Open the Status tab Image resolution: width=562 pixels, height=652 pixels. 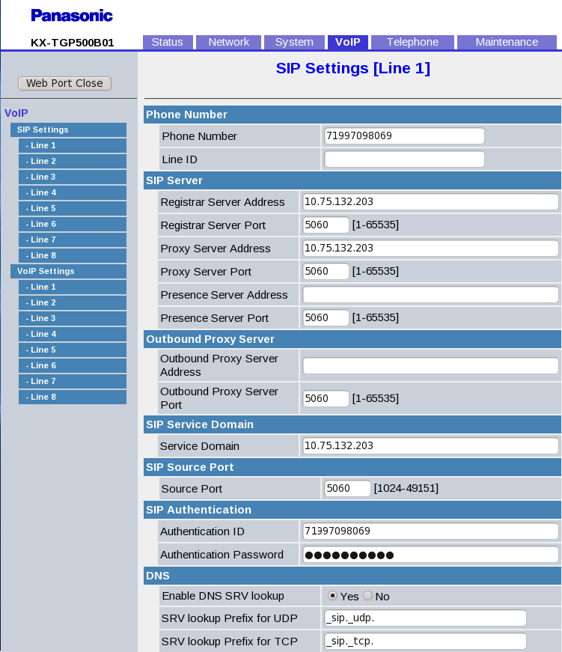point(168,42)
